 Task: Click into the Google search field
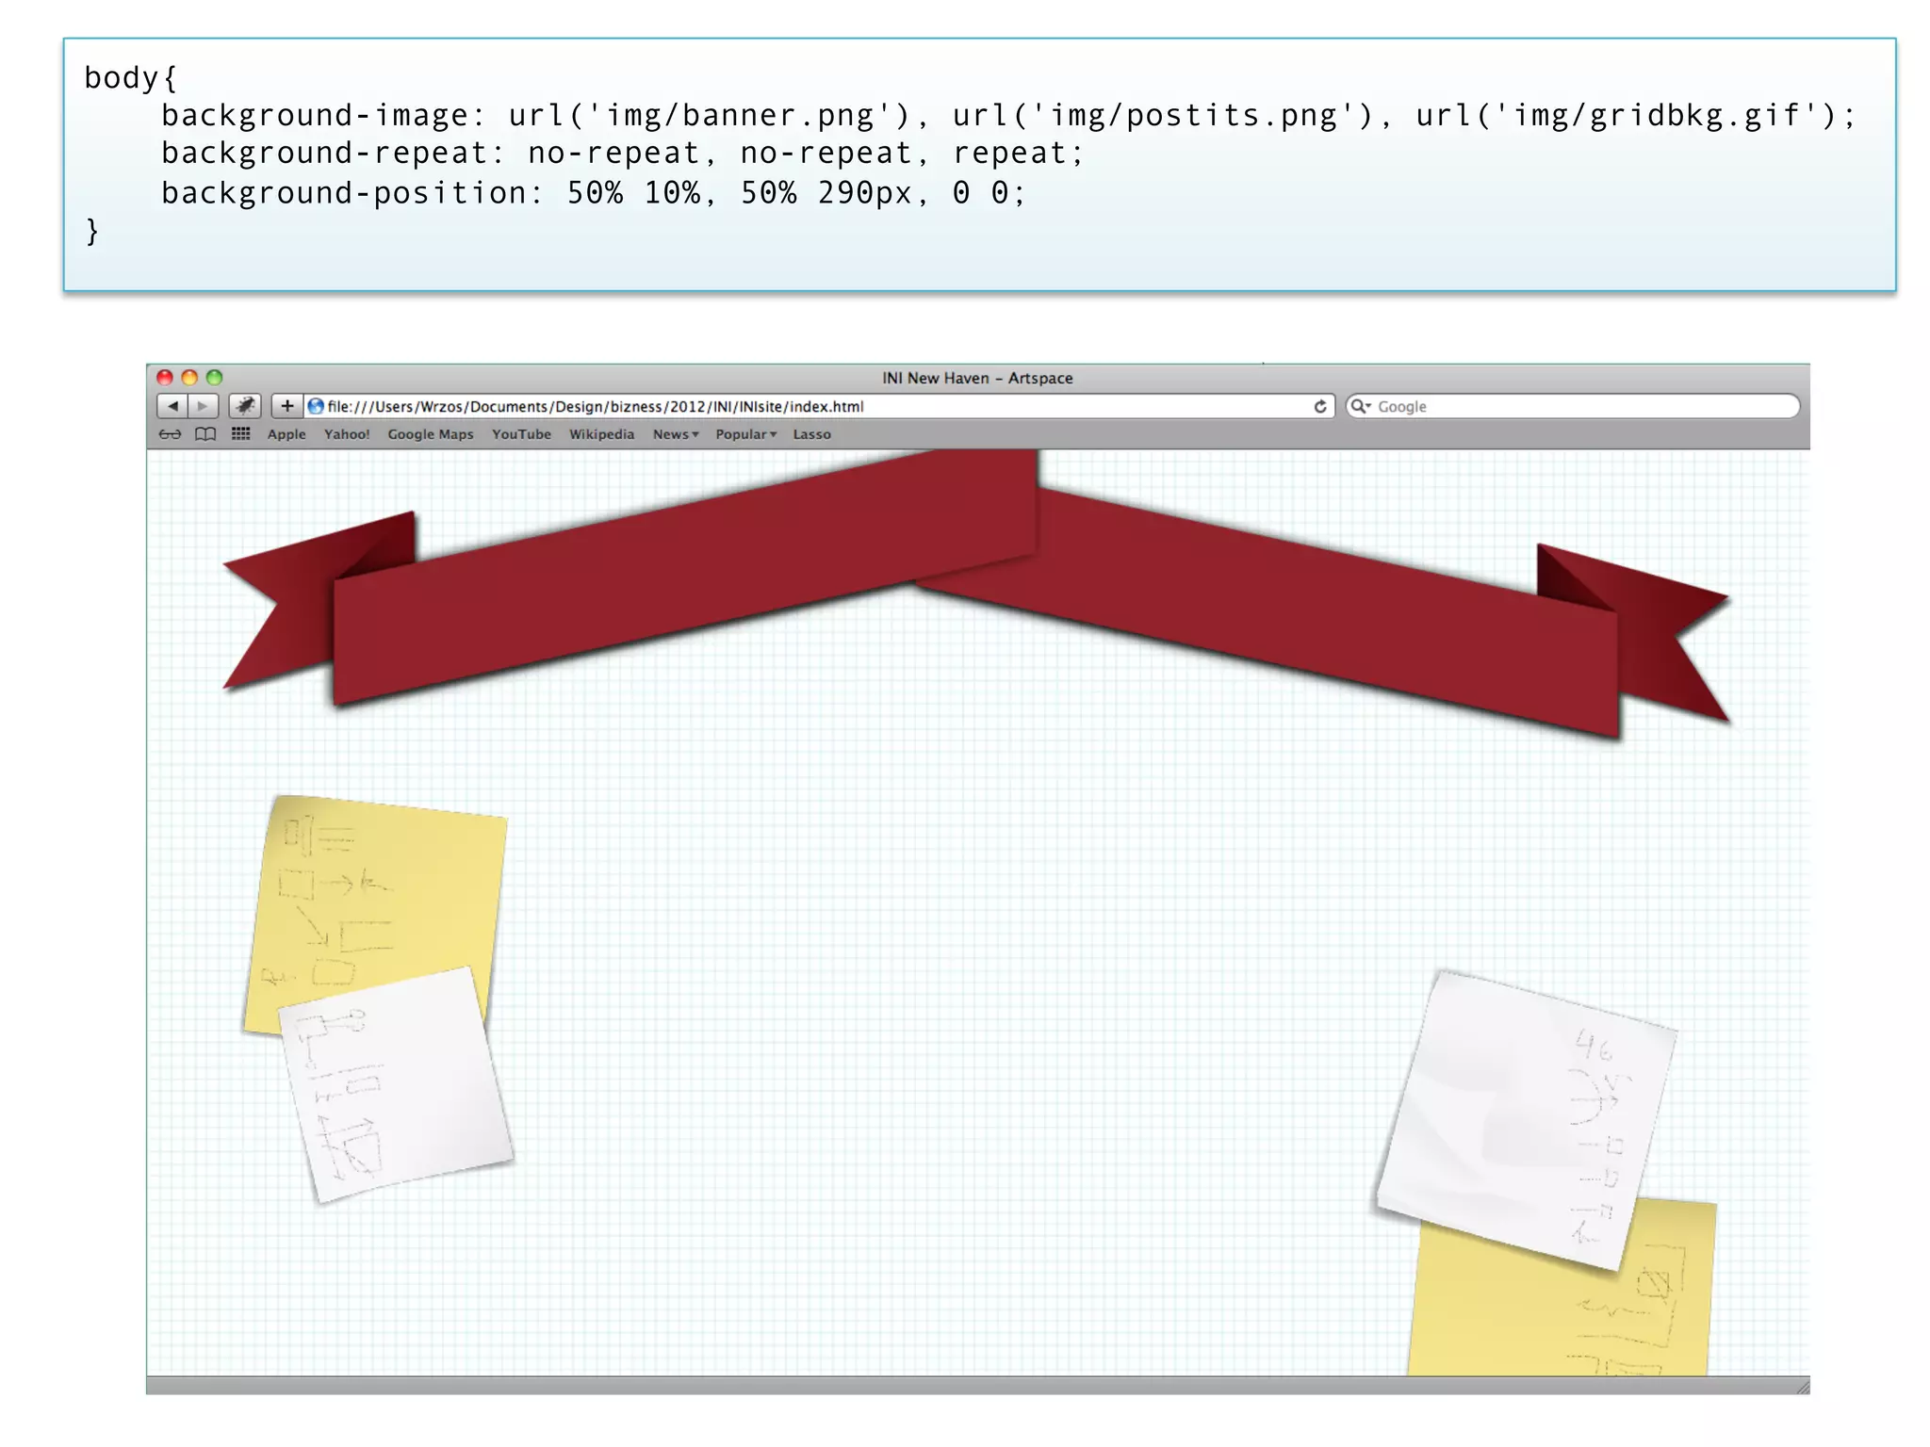[x=1583, y=406]
